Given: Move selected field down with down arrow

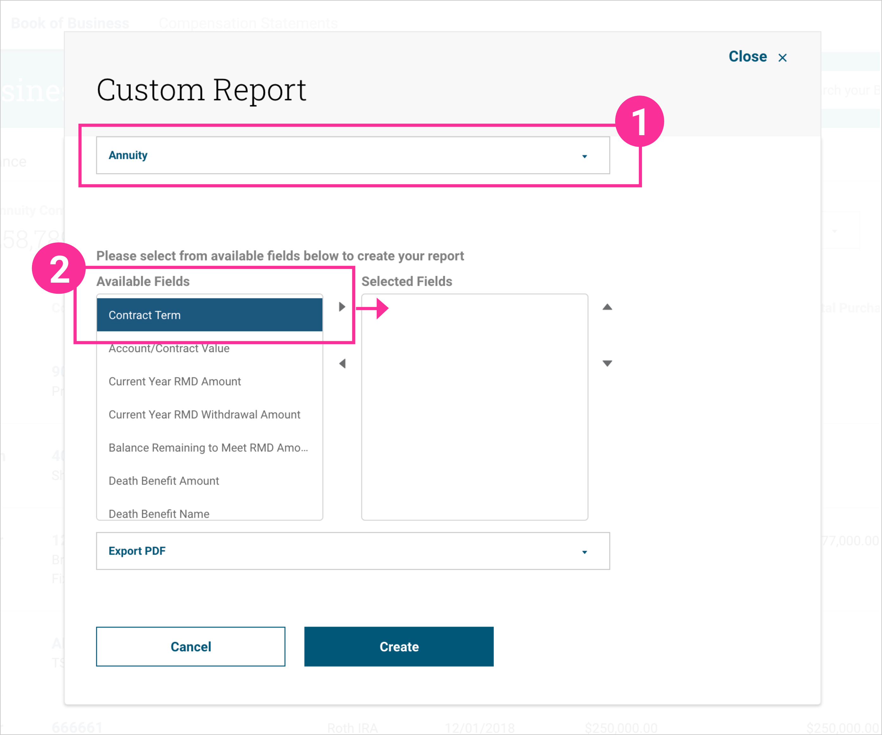Looking at the screenshot, I should point(607,363).
